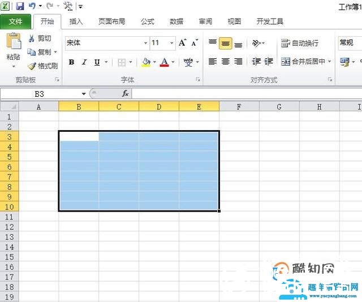Viewport: 362px width, 302px height.
Task: Switch to the Formulas (公式) tab
Action: [148, 21]
